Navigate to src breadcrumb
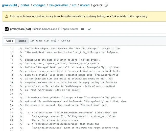166x131 pixels. pyautogui.click(x=74, y=5)
